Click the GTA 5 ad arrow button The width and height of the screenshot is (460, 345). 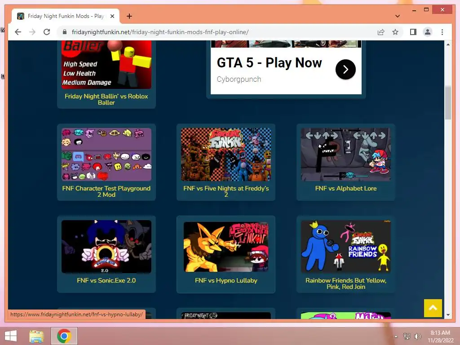[345, 70]
